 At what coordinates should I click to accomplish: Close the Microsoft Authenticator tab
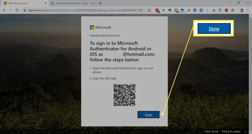(93, 3)
